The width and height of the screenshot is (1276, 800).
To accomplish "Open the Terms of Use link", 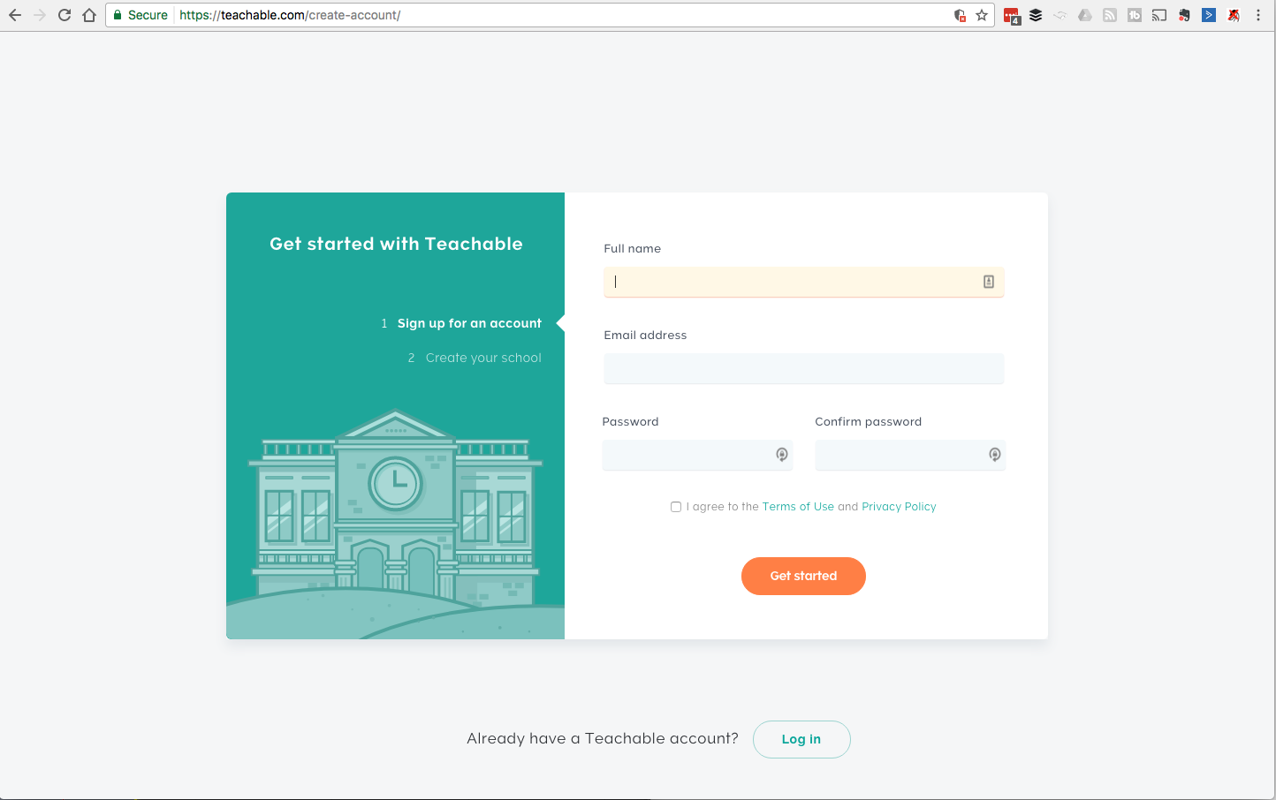I will [x=798, y=507].
